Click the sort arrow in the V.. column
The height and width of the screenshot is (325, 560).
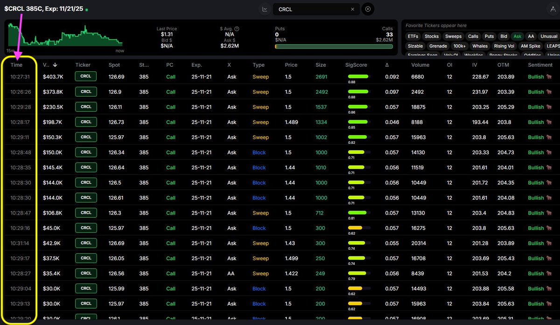pos(55,65)
